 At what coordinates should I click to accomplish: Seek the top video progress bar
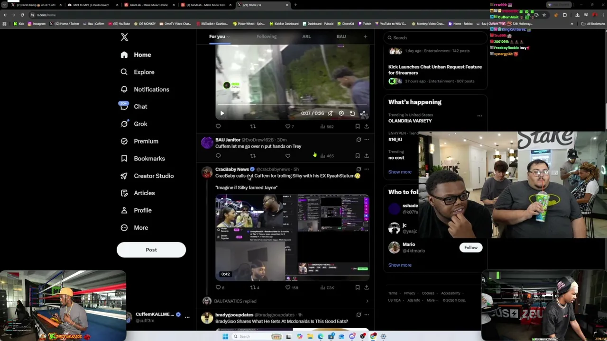point(293,104)
